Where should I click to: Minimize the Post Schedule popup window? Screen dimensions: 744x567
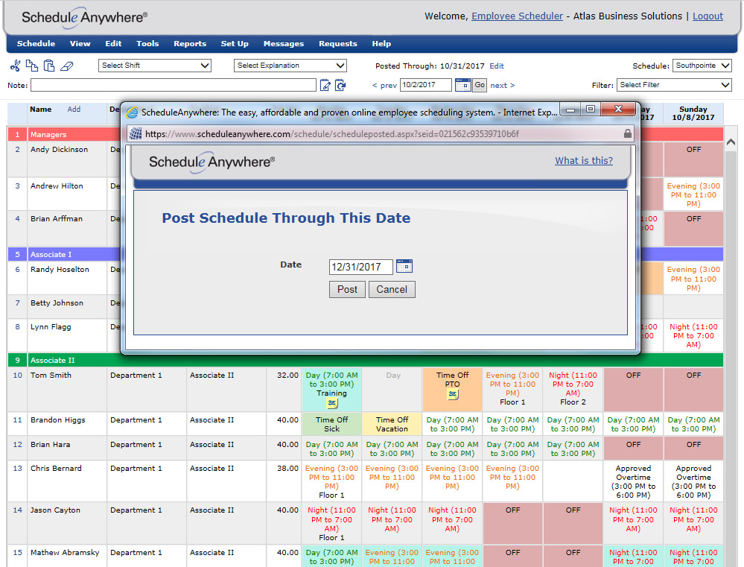(x=570, y=110)
